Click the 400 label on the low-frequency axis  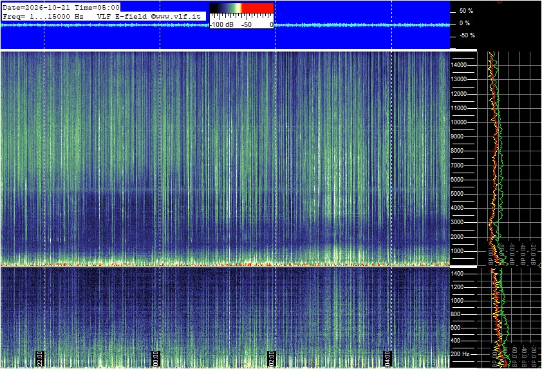456,341
